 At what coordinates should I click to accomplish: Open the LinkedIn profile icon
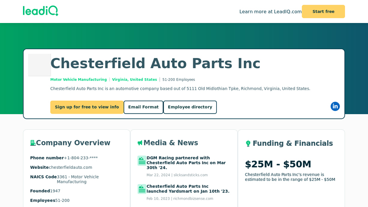click(x=335, y=106)
